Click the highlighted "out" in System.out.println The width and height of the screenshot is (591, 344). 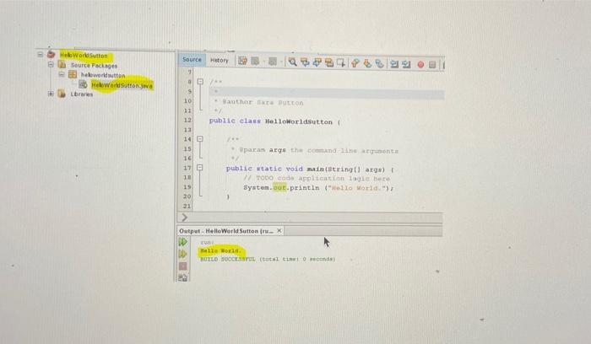(x=279, y=187)
